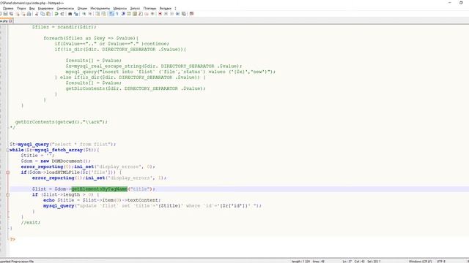
Task: Start macro recording with red icon
Action: tap(160, 14)
